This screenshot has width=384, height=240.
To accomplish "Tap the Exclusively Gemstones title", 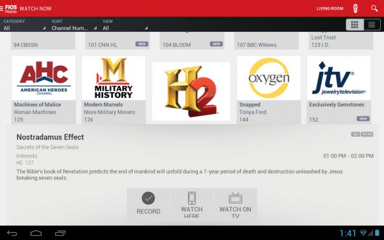I will (337, 104).
